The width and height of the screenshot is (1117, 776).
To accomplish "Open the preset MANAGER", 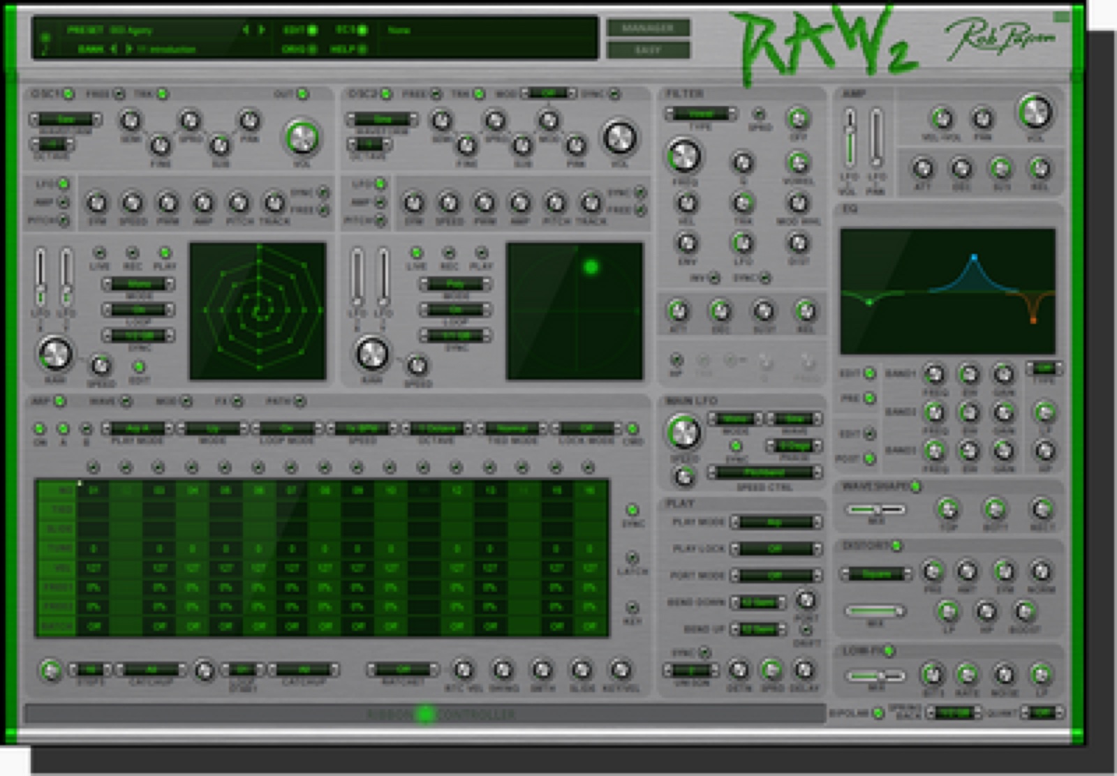I will point(648,28).
